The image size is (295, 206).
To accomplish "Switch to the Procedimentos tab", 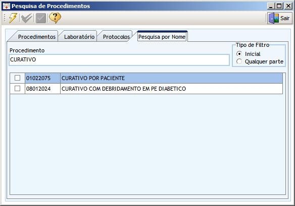I will click(37, 37).
